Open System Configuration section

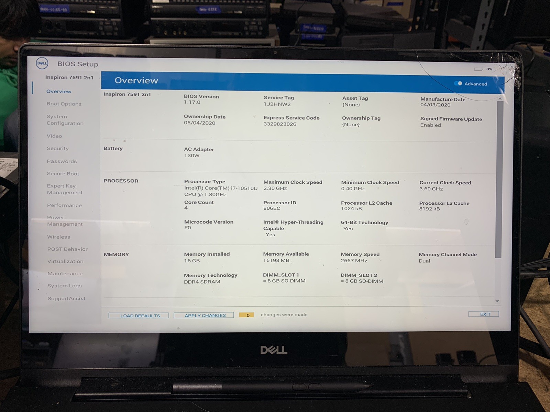tap(65, 120)
